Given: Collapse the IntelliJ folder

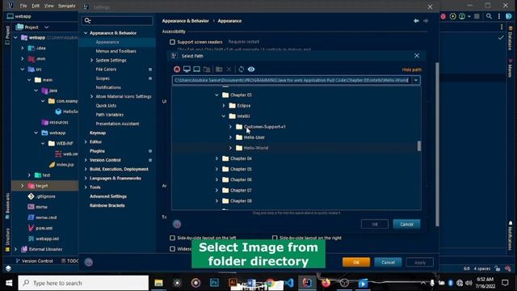Looking at the screenshot, I should pos(224,116).
